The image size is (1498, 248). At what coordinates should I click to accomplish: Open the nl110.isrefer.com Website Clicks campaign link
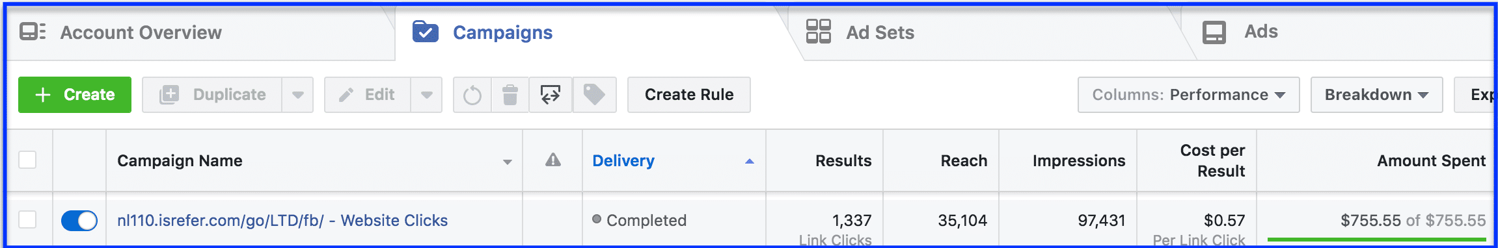point(282,221)
